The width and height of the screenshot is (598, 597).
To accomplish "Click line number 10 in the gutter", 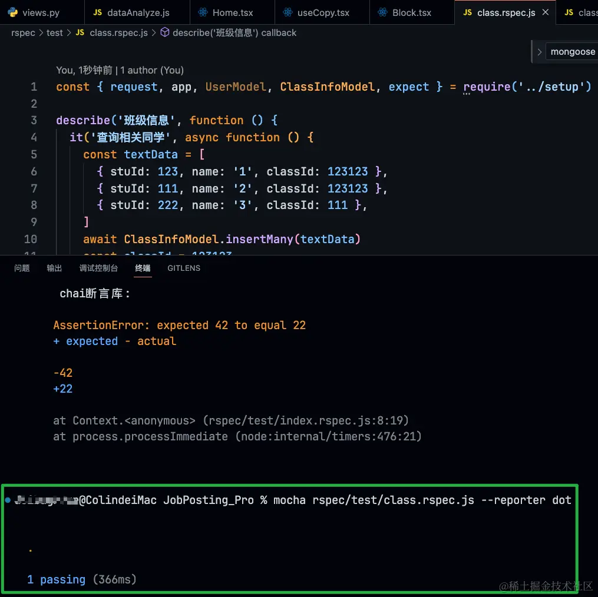I will (x=31, y=240).
